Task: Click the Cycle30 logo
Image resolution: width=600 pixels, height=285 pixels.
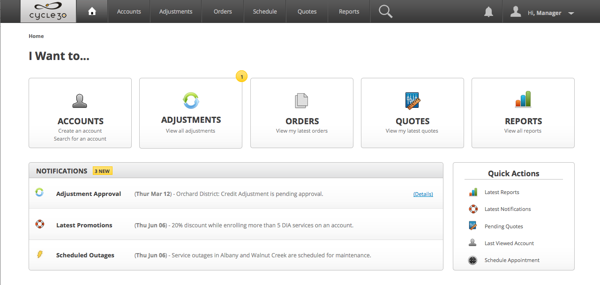Action: pos(48,11)
